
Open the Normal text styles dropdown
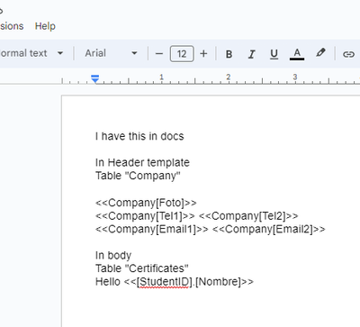(31, 53)
